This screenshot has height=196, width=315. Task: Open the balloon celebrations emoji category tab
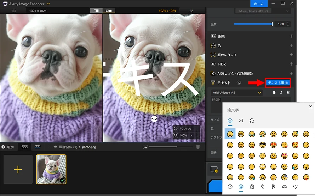pos(263,186)
